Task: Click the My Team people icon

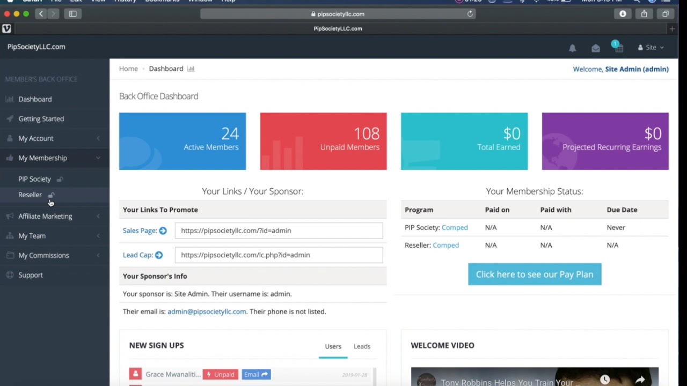Action: coord(10,236)
